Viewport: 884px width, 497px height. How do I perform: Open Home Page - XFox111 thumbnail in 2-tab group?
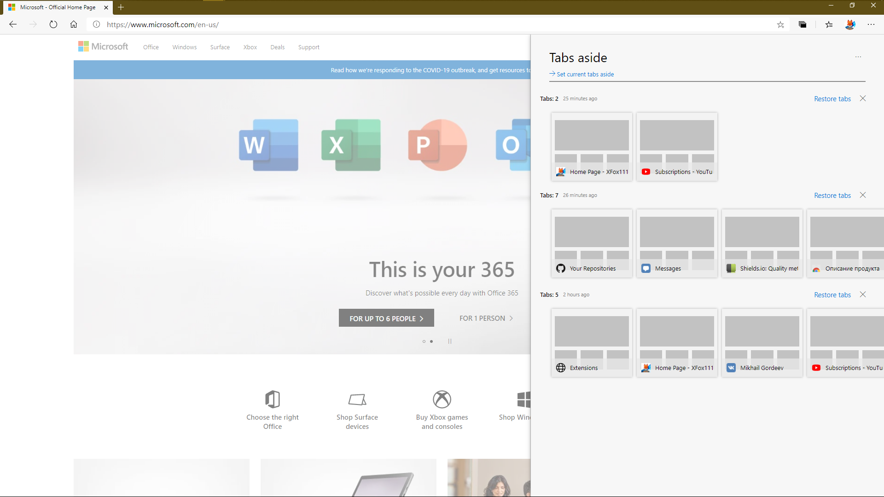click(592, 147)
